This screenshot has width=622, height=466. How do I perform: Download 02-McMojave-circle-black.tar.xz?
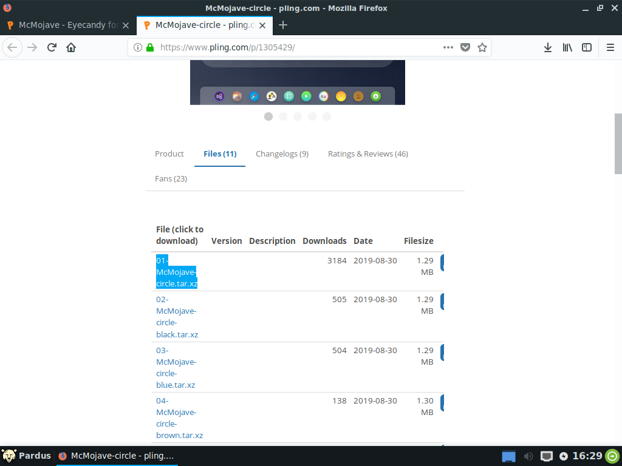[x=177, y=317]
